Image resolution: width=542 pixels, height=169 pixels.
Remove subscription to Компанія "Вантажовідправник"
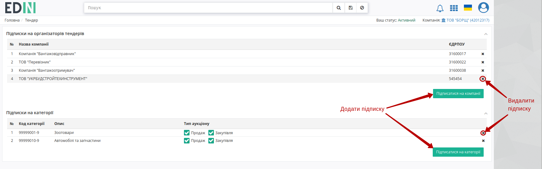(x=483, y=54)
